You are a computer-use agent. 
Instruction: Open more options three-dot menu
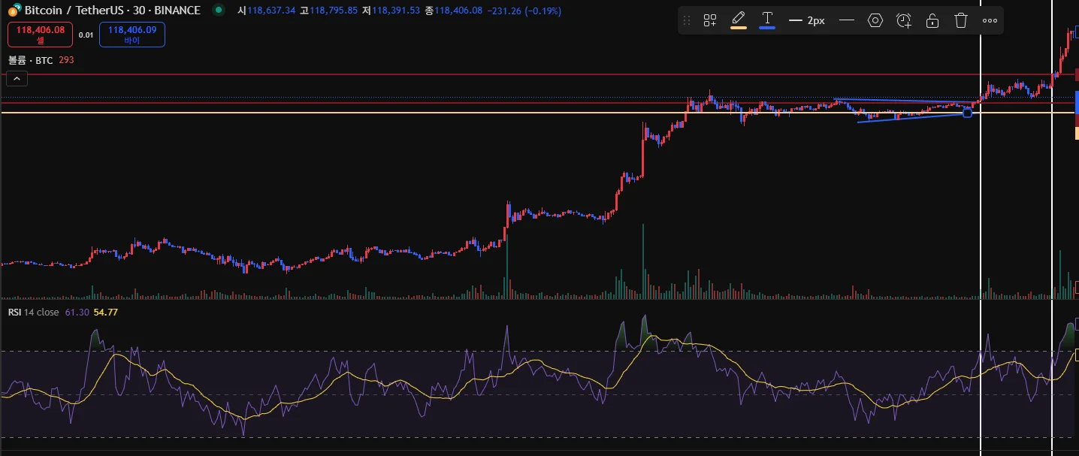click(x=990, y=20)
